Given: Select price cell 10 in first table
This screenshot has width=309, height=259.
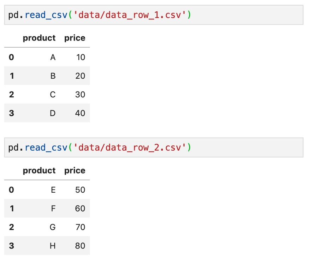Looking at the screenshot, I should [81, 57].
